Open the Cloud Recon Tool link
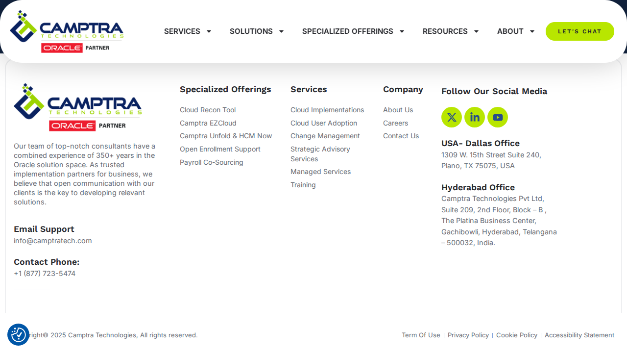This screenshot has width=627, height=353. (x=208, y=110)
